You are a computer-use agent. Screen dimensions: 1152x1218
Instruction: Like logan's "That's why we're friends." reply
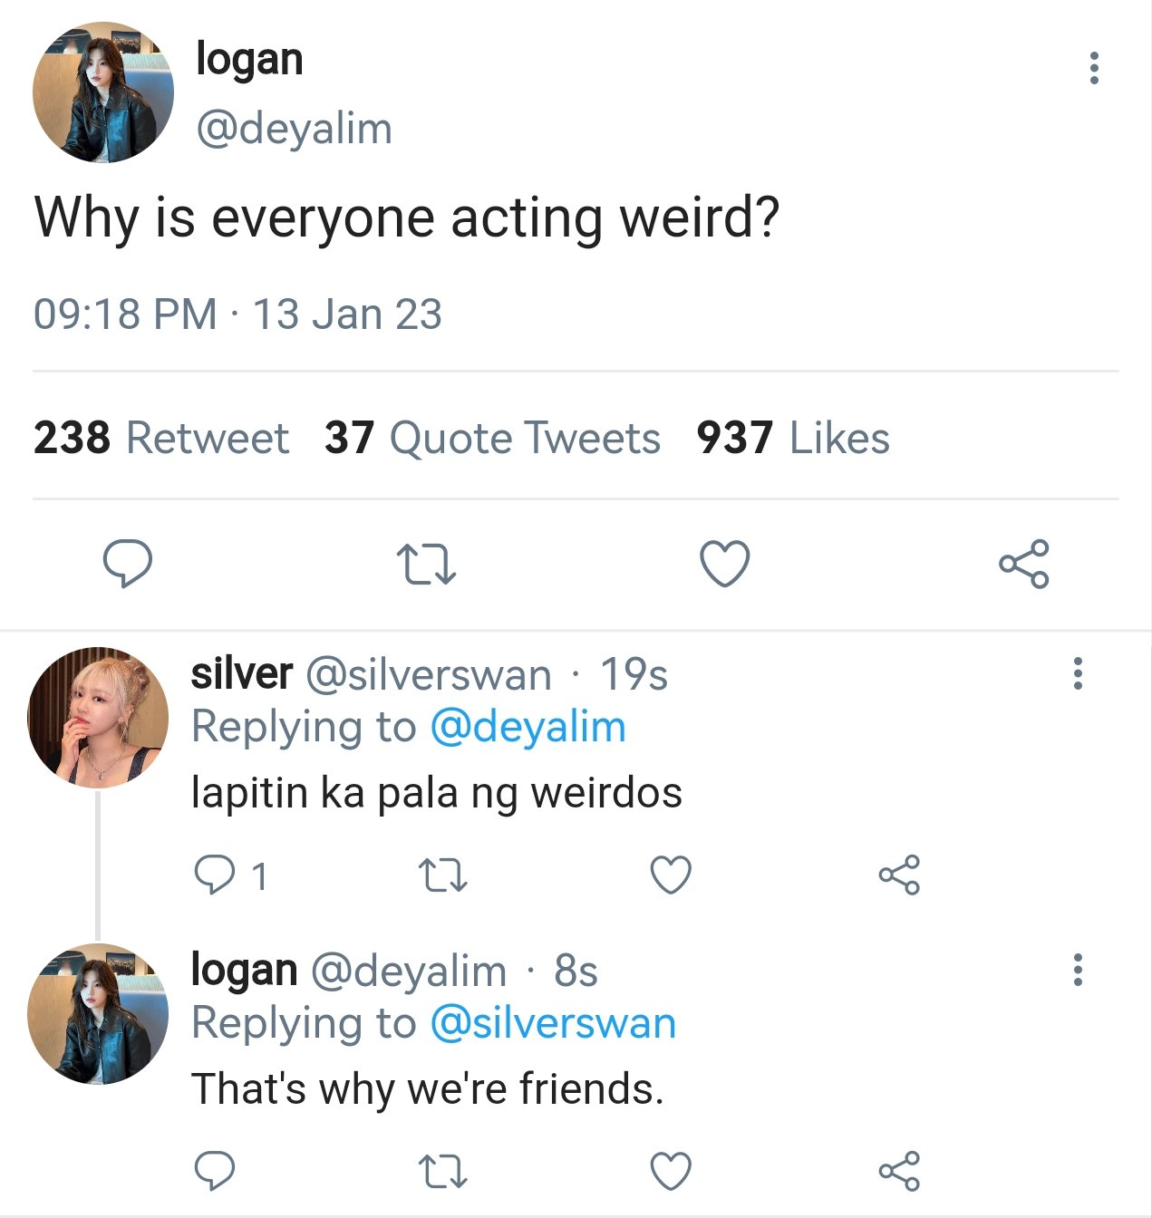(671, 1171)
